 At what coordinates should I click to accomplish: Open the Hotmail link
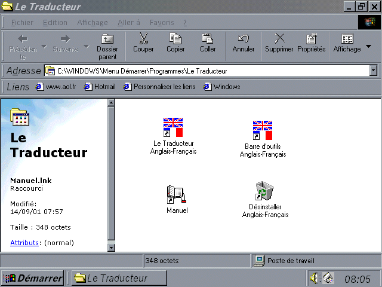tap(100, 87)
